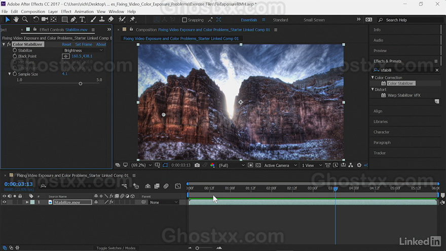Select the Rectangle shape tool
Screen dimensions: 446x251
[x=64, y=19]
